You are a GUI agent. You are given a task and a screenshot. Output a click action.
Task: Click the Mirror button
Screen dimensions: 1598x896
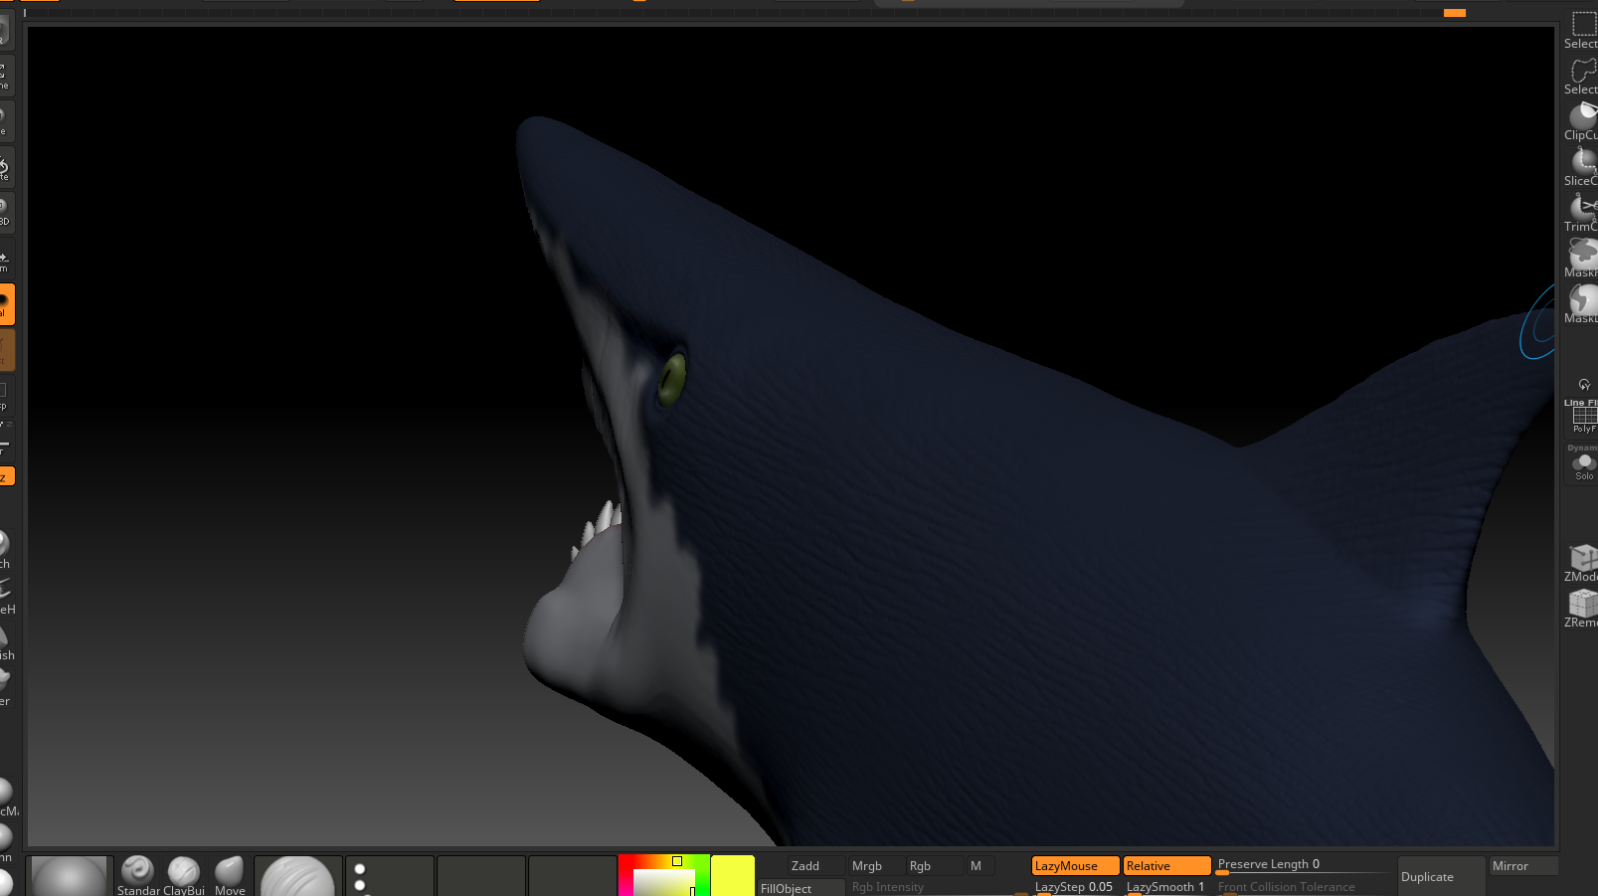[x=1523, y=866]
